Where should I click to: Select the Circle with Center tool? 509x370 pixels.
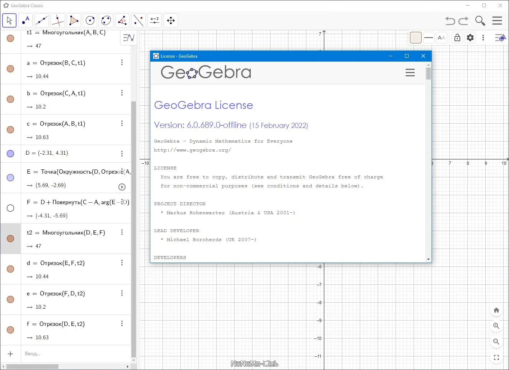[x=90, y=20]
